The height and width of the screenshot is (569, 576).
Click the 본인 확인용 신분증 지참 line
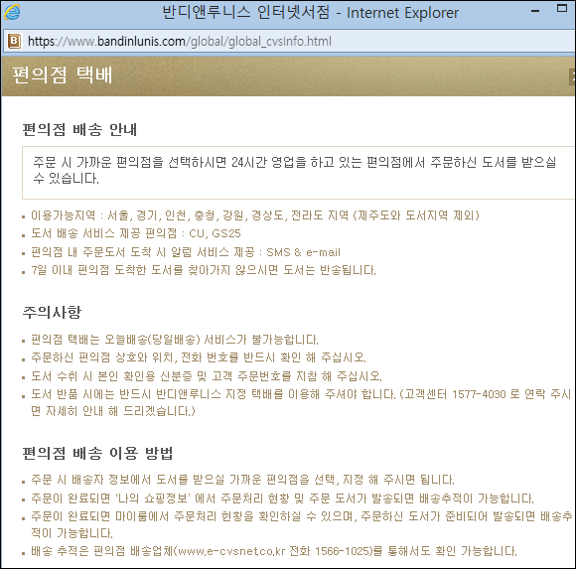pyautogui.click(x=207, y=376)
